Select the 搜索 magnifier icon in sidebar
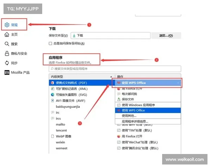The width and height of the screenshot is (211, 168). click(7, 44)
